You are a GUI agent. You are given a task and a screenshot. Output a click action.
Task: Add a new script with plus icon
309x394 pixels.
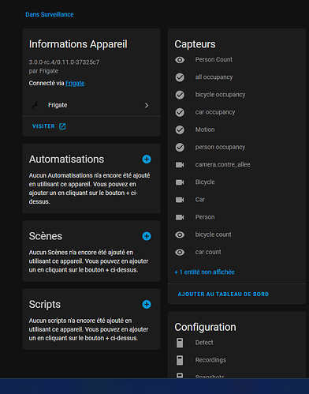tap(147, 305)
